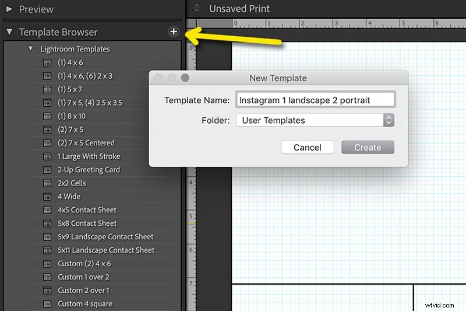
Task: Click the icon beside Custom 4 square
Action: (47, 303)
